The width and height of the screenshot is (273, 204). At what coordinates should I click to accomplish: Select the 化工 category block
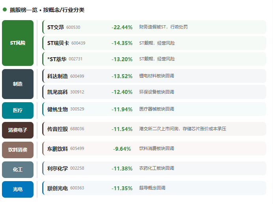pyautogui.click(x=18, y=170)
